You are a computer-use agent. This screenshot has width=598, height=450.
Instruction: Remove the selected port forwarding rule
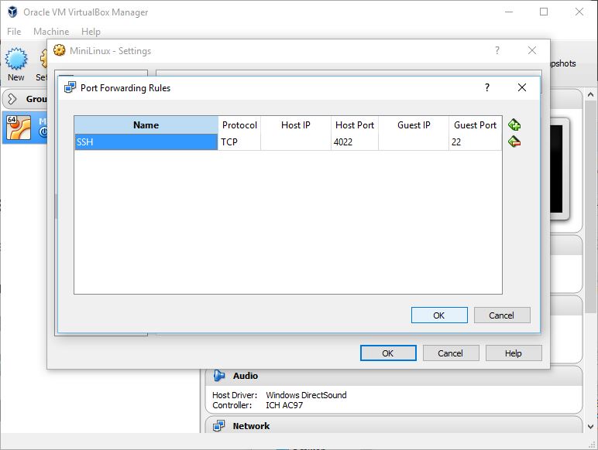pos(514,141)
